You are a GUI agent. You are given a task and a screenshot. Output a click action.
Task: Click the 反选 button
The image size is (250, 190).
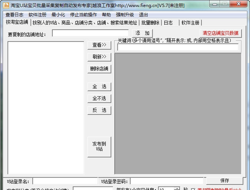(99, 110)
